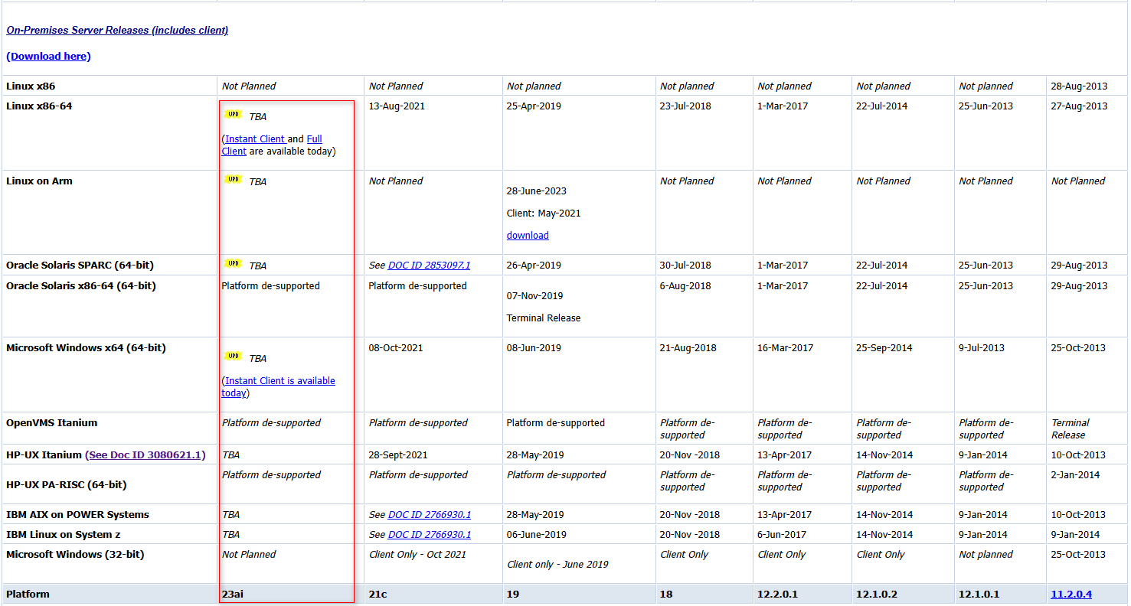
Task: Click the 13-Aug-2021 date cell
Action: tap(396, 106)
